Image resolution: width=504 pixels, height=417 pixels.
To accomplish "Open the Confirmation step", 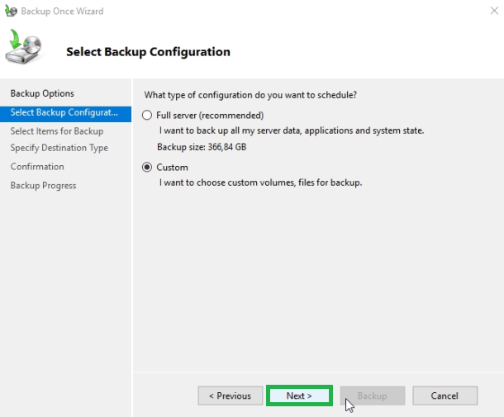I will pyautogui.click(x=37, y=167).
